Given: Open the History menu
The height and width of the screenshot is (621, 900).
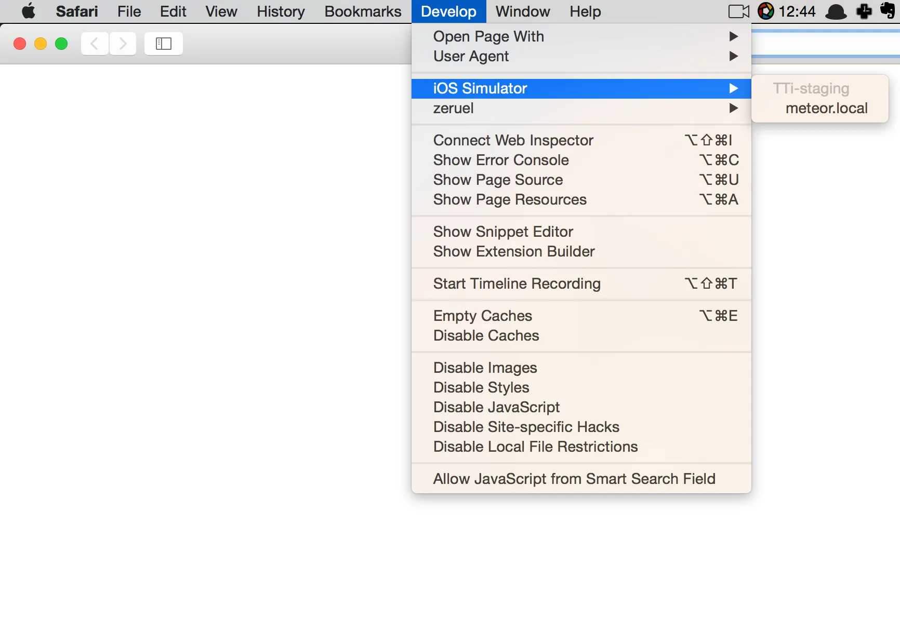Looking at the screenshot, I should (x=280, y=11).
